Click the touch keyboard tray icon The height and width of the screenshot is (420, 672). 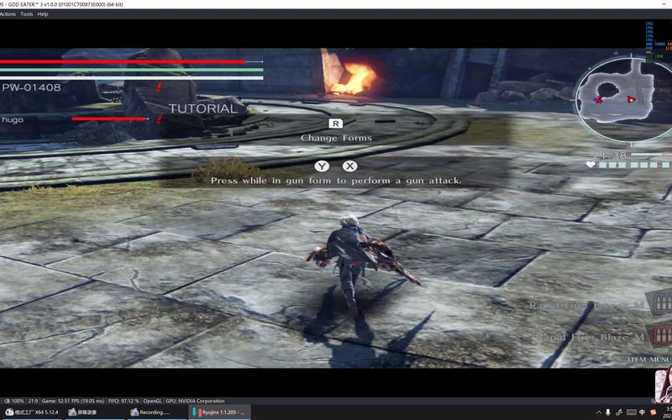[x=631, y=412]
